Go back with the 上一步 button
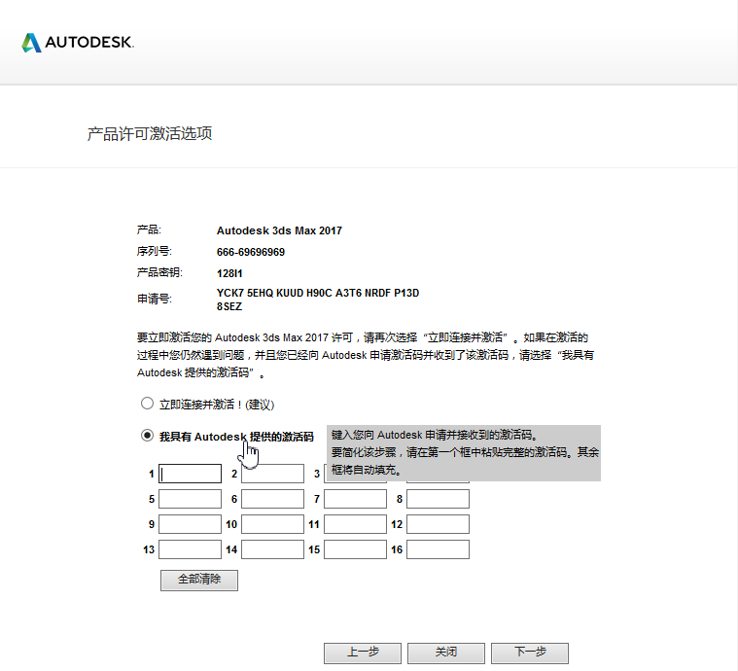Screen dimensions: 738x671 (x=363, y=653)
